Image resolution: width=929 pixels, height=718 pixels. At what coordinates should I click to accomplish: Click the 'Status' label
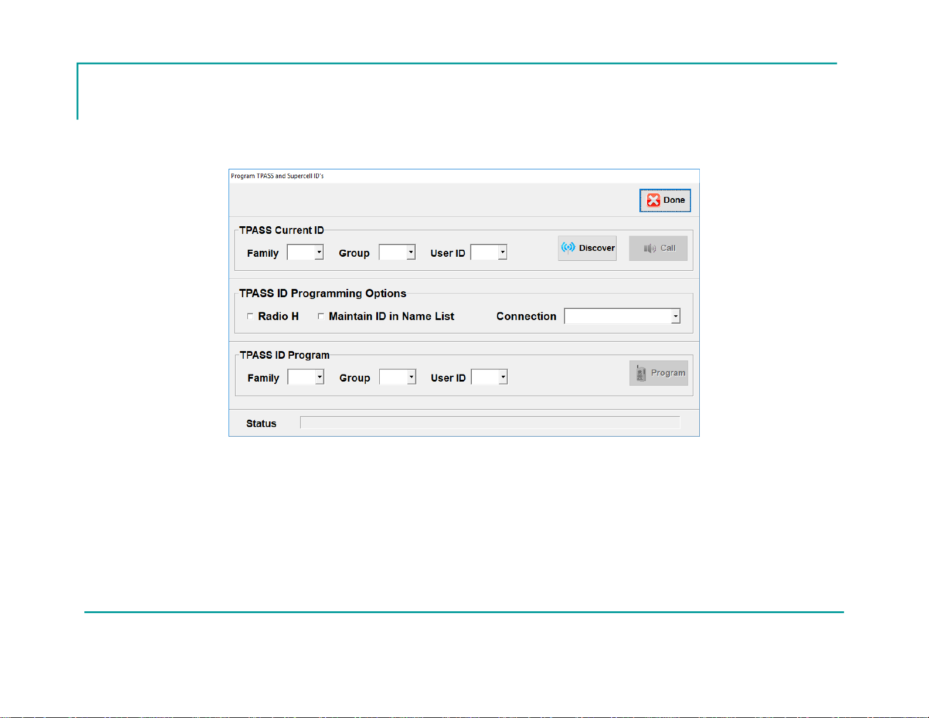coord(261,424)
